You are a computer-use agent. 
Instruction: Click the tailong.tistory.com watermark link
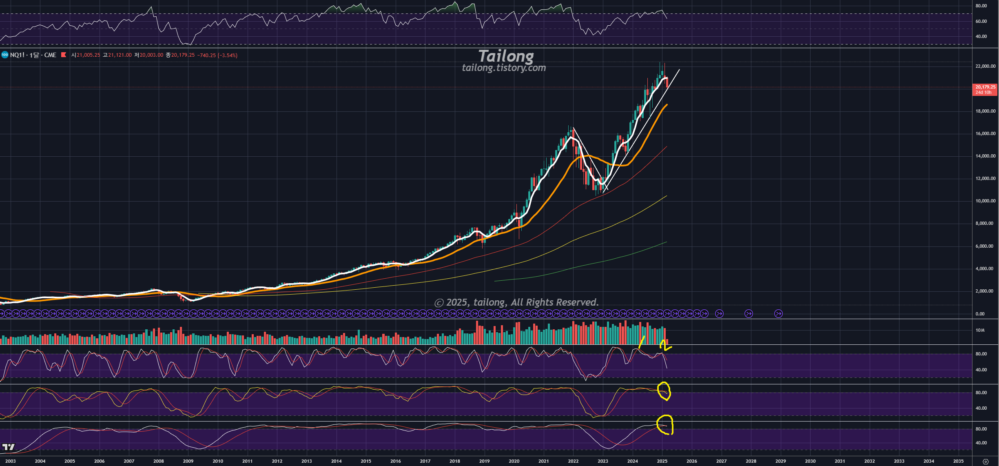coord(504,68)
